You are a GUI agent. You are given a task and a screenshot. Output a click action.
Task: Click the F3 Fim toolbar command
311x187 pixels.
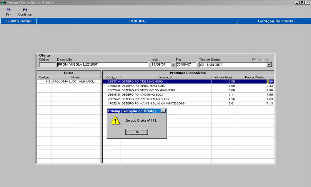click(9, 12)
